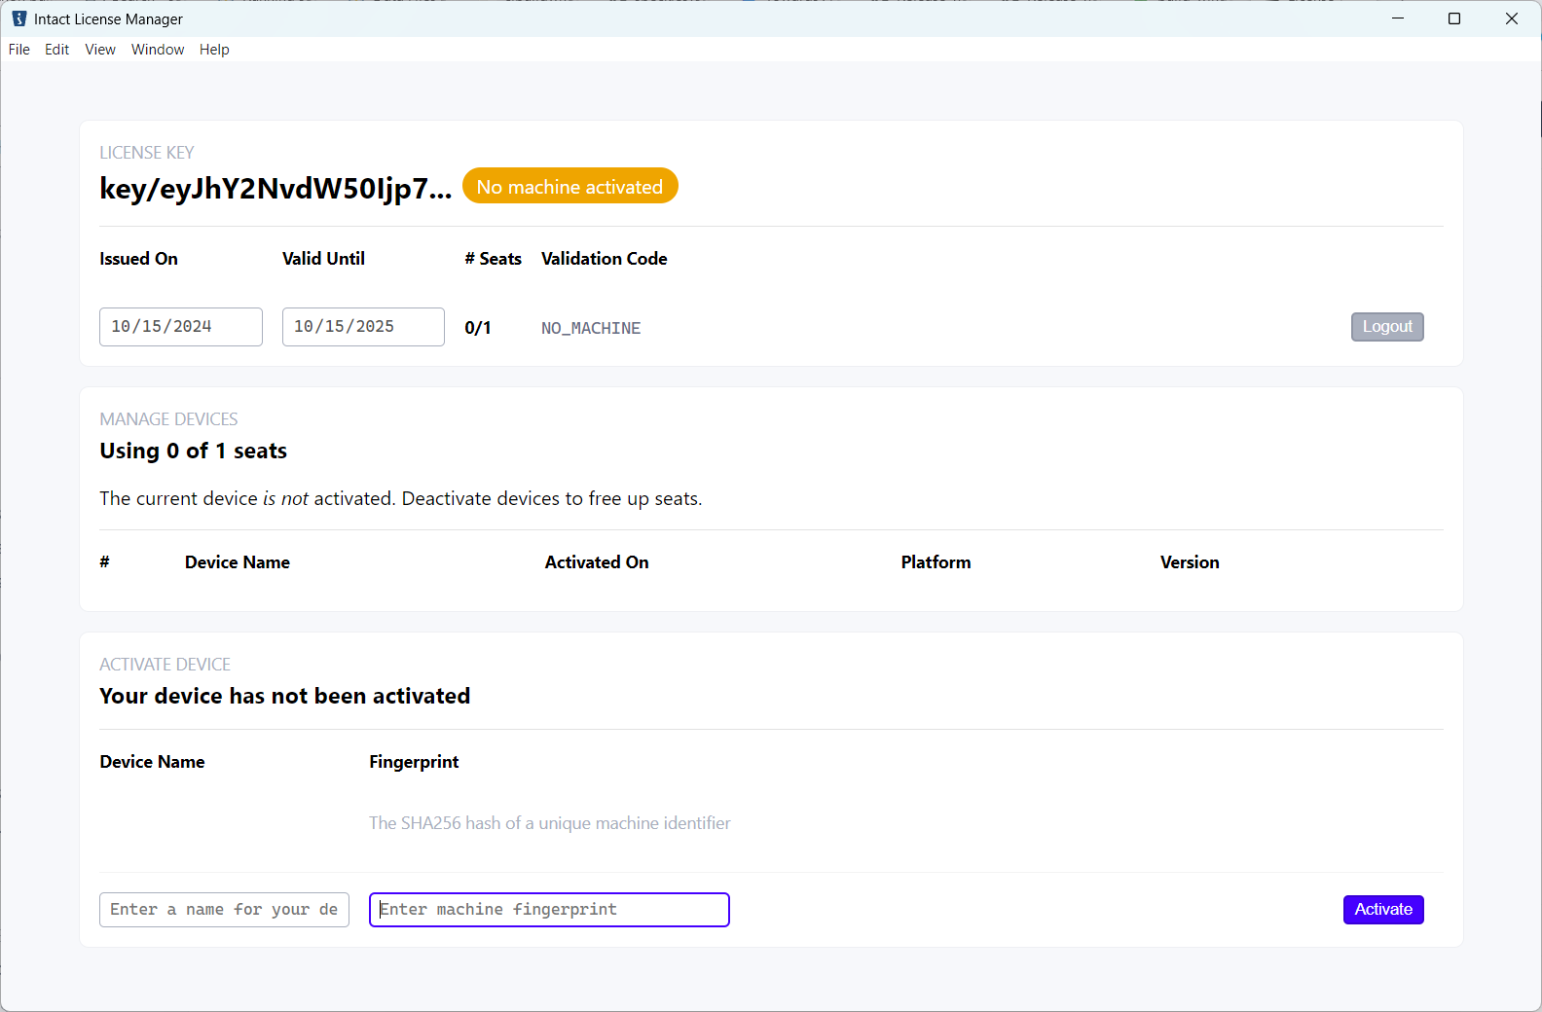
Task: Open the Window menu
Action: [158, 50]
